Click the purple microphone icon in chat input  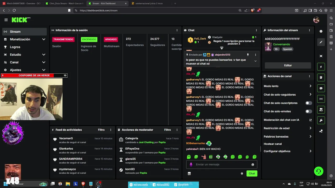click(x=191, y=164)
